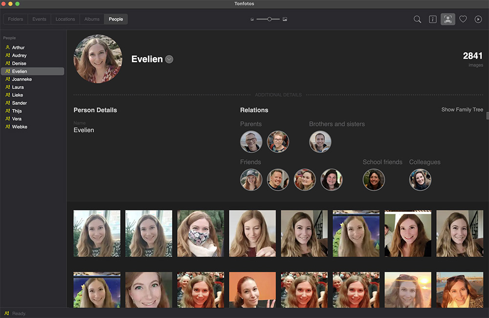Viewport: 489px width, 318px height.
Task: Click the large thumbnail size icon
Action: tap(285, 20)
